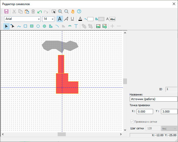Open the пкс units dropdown
Viewport: 178px width, 142px height.
click(168, 129)
